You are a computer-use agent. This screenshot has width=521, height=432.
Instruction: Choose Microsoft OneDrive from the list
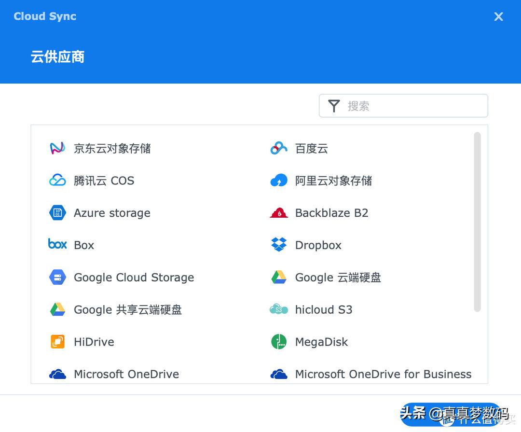pyautogui.click(x=126, y=374)
